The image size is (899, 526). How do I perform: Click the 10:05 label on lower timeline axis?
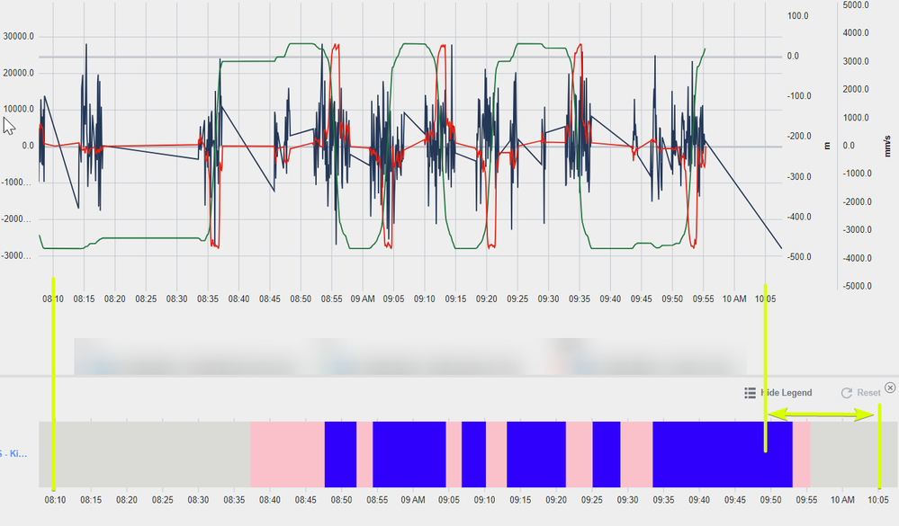pyautogui.click(x=877, y=500)
